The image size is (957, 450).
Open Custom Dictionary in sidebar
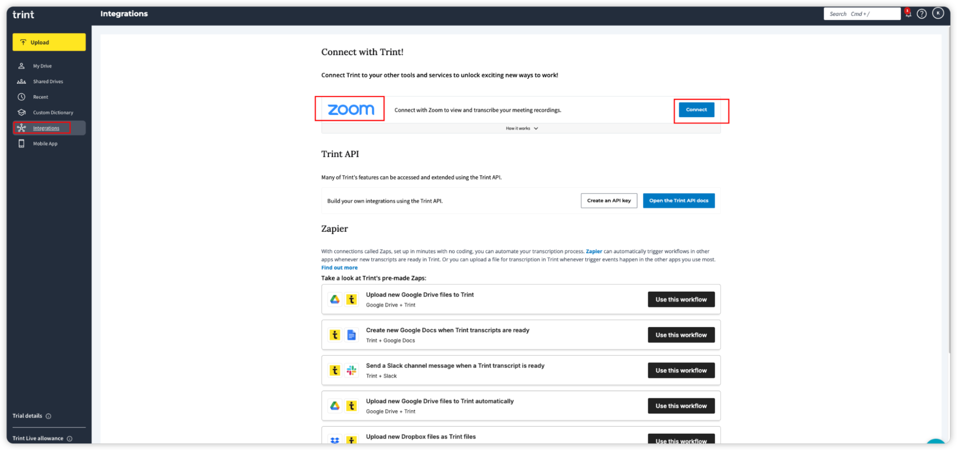53,112
